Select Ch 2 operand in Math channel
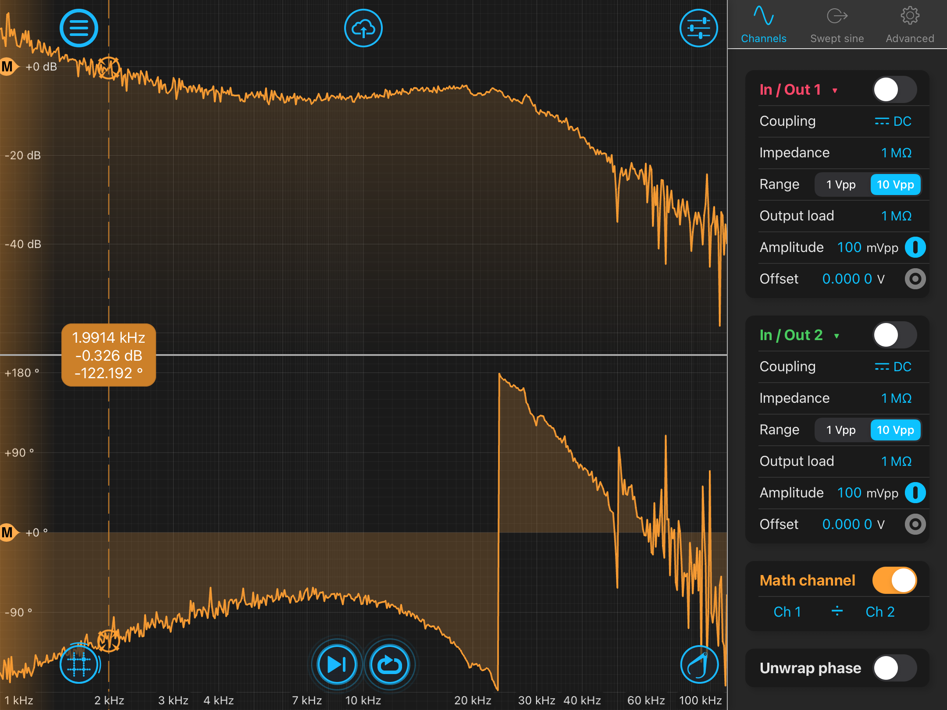947x710 pixels. (x=880, y=612)
